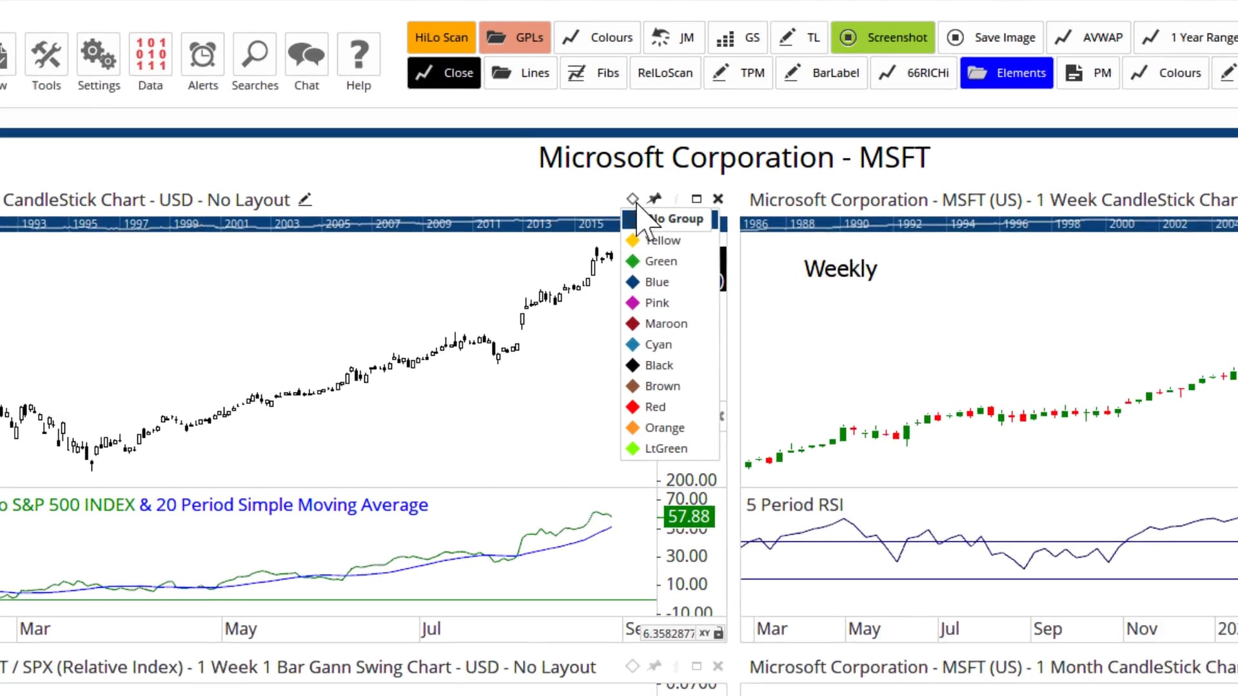Open the Lines folder button
Image resolution: width=1238 pixels, height=696 pixels.
(520, 73)
